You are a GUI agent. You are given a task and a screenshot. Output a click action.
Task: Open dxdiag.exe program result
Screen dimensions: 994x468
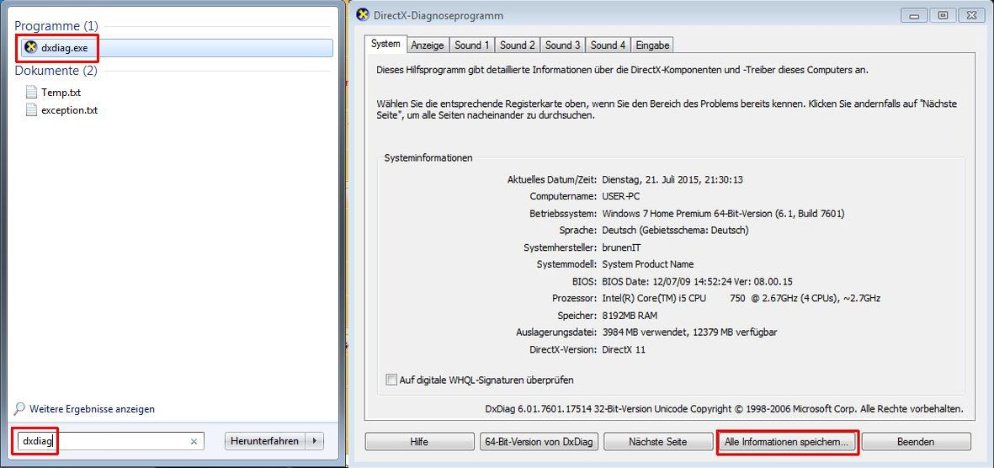(176, 48)
